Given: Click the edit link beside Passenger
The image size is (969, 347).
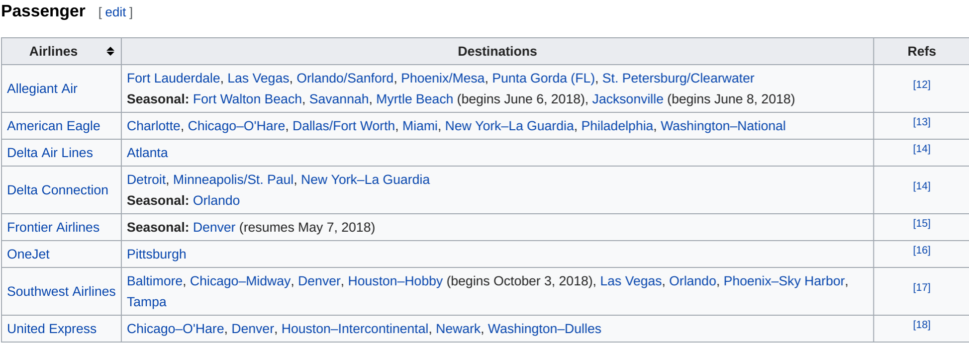Looking at the screenshot, I should [115, 12].
